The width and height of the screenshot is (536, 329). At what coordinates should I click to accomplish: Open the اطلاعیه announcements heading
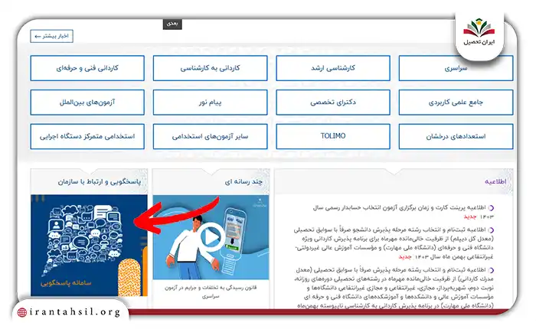pos(495,182)
